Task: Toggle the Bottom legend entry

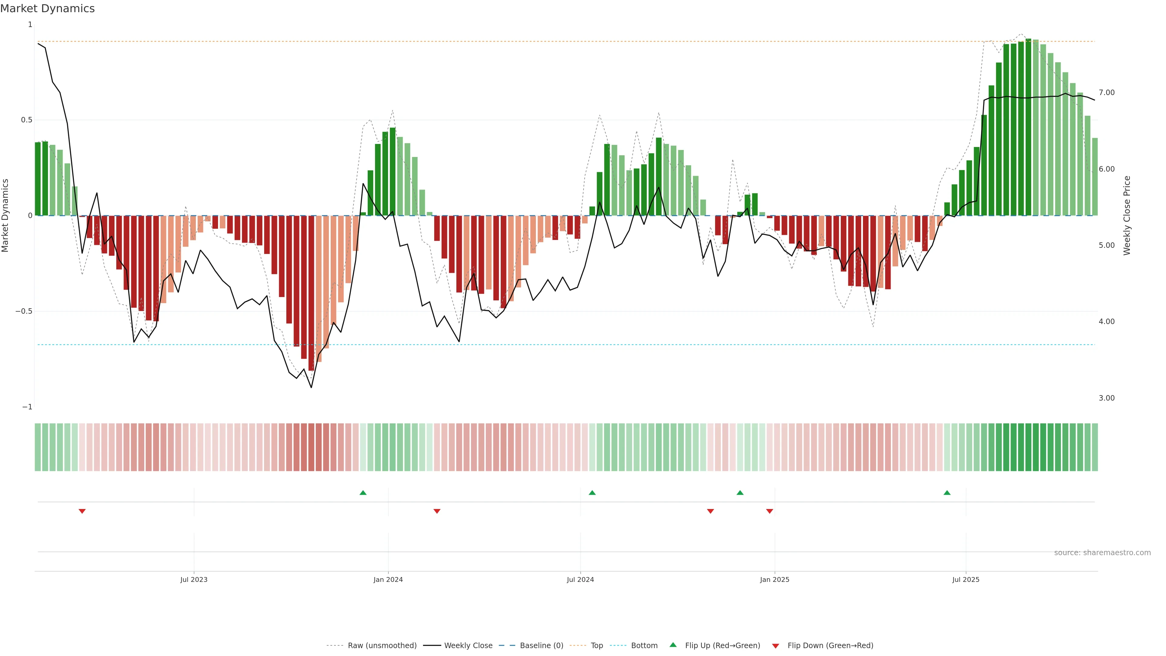Action: [644, 646]
